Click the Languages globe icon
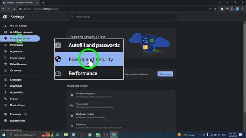 tap(5, 80)
